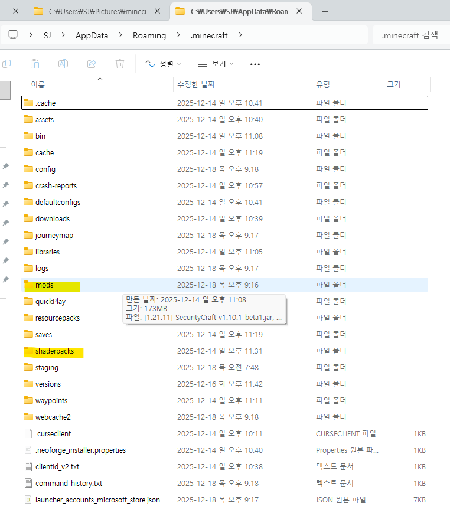This screenshot has height=506, width=450.
Task: Select the cache folder (without a dot)
Action: (224, 152)
